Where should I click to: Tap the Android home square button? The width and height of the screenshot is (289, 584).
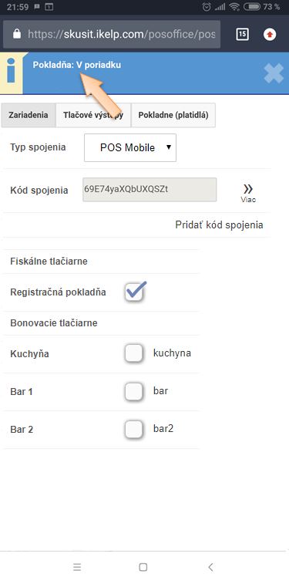coord(143,567)
